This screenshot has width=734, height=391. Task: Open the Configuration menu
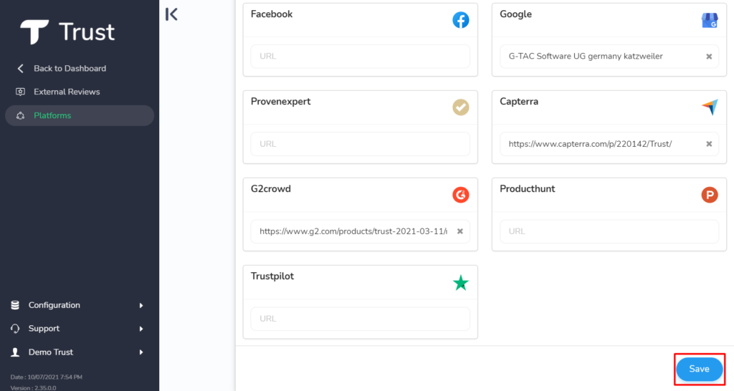point(54,305)
